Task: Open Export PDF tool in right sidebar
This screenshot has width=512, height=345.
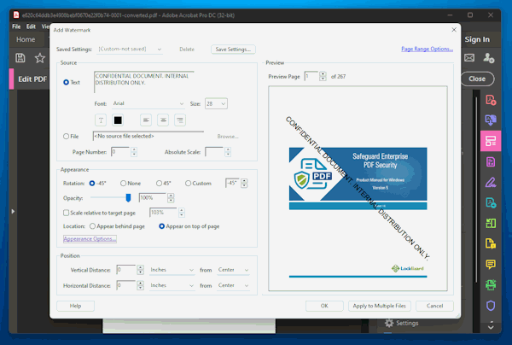Action: 491,120
